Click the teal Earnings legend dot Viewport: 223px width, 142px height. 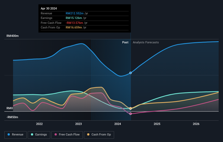click(x=32, y=134)
